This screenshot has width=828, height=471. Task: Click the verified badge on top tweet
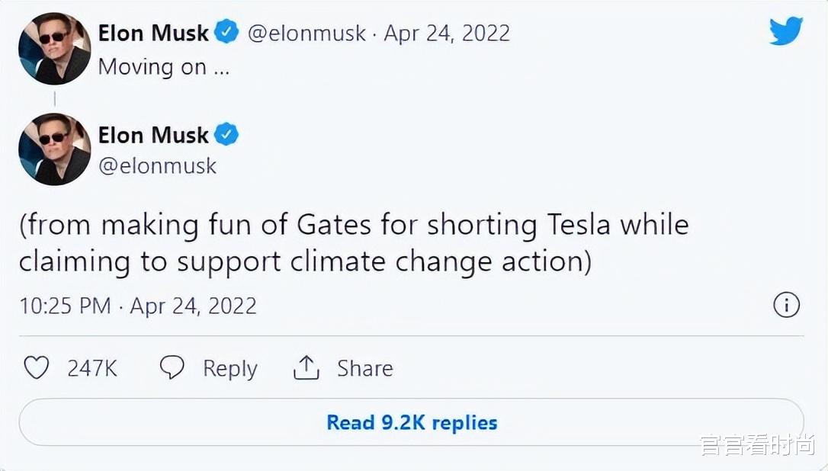(x=226, y=33)
